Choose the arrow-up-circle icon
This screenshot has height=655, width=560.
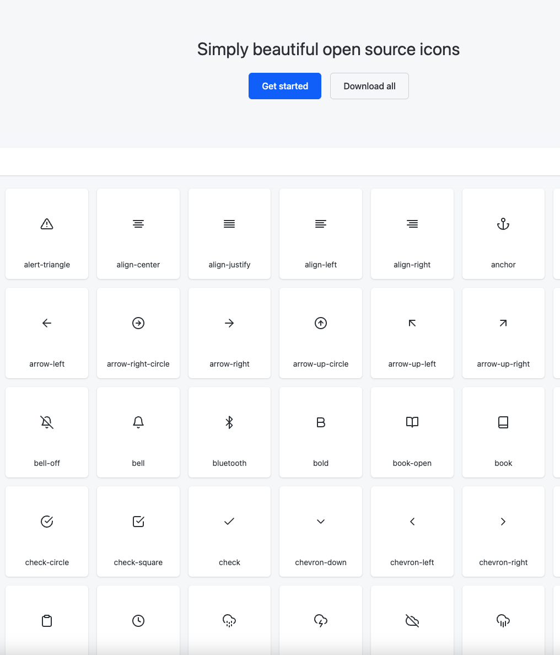click(x=321, y=323)
